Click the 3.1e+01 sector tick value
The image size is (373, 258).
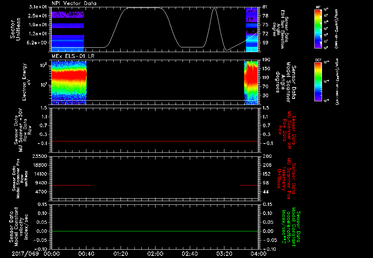pos(38,7)
